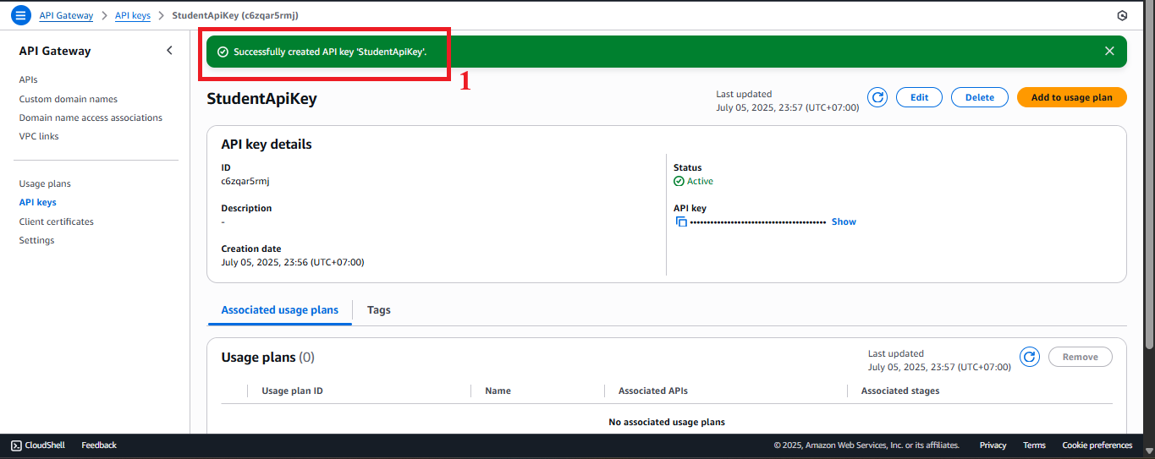This screenshot has height=459, width=1155.
Task: Click Add to usage plan
Action: pyautogui.click(x=1072, y=97)
